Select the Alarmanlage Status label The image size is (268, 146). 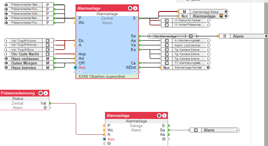point(205,12)
